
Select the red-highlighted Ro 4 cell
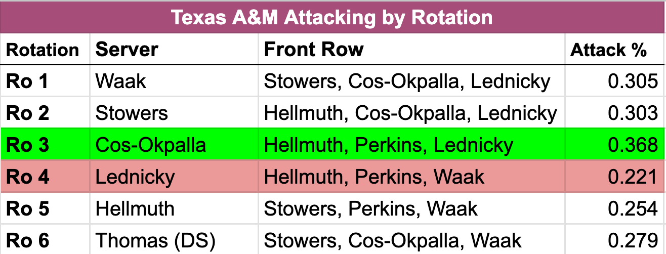click(27, 177)
